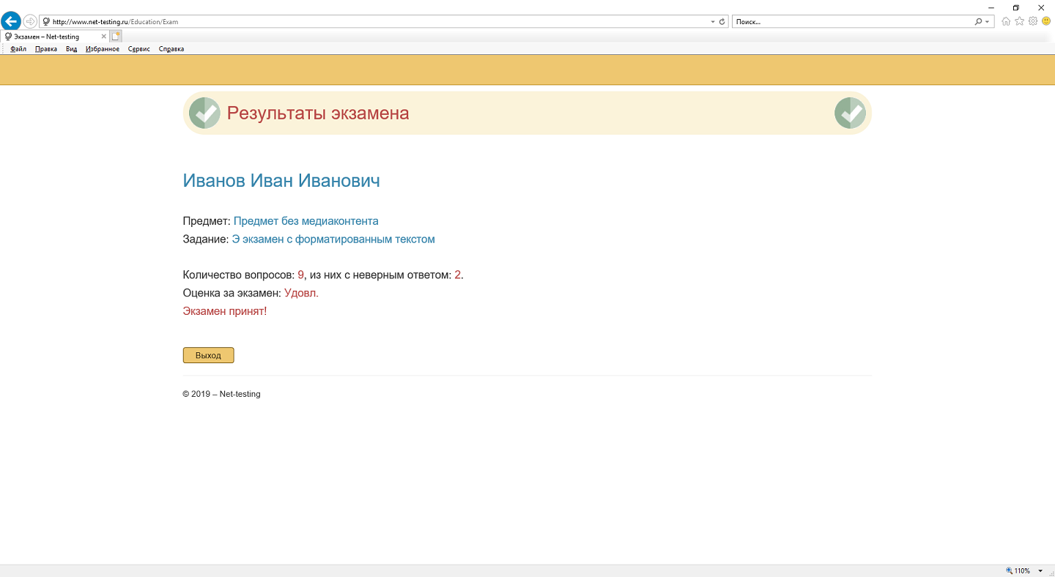Screen dimensions: 1055x577
Task: Click the Выход button
Action: [208, 355]
